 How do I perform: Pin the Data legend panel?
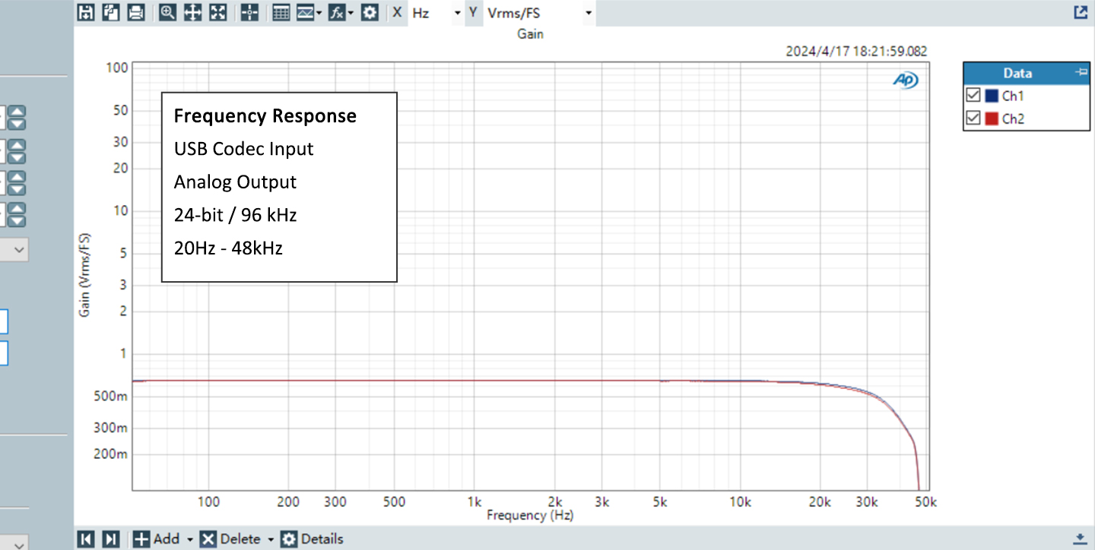[1080, 72]
